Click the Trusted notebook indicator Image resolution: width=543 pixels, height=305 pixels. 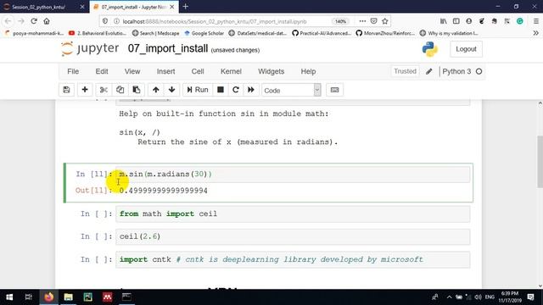pyautogui.click(x=405, y=71)
